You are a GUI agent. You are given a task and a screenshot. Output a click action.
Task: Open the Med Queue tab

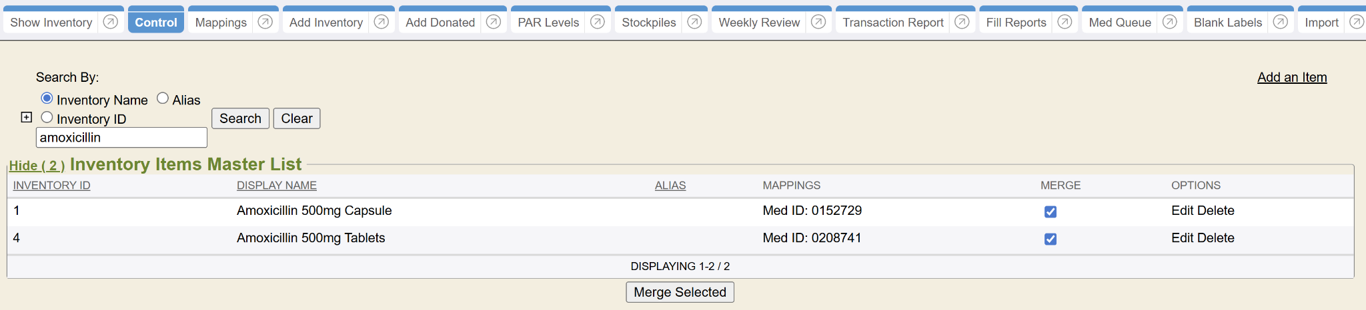(x=1119, y=22)
